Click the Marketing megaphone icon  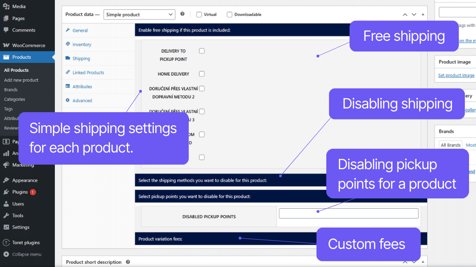6,165
